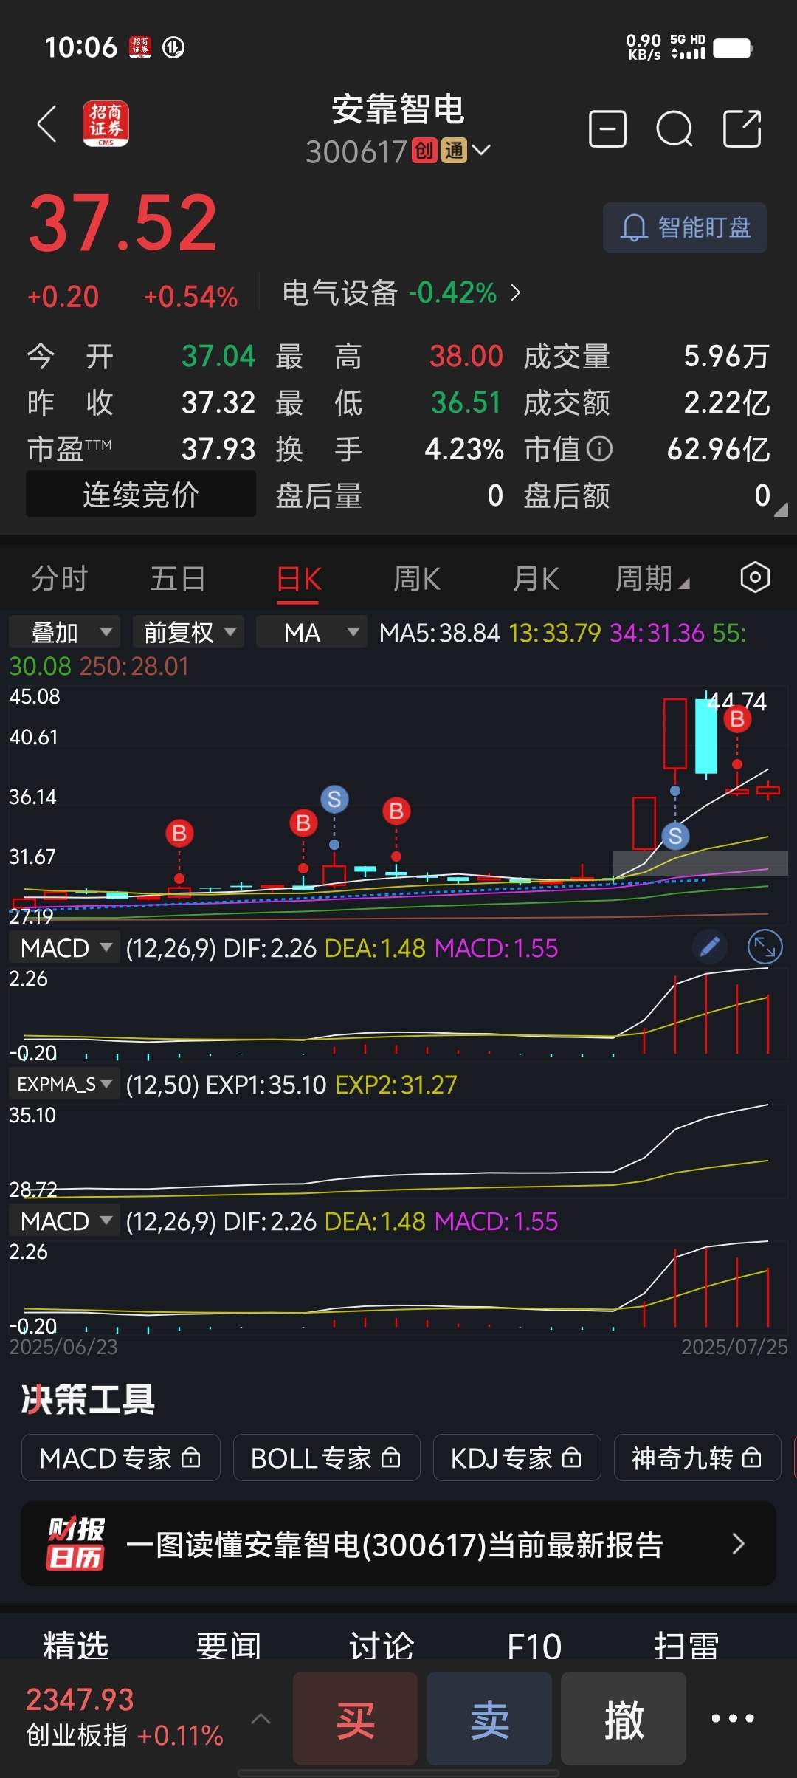Tap the 连续竞价 status label
The image size is (797, 1778).
point(141,495)
